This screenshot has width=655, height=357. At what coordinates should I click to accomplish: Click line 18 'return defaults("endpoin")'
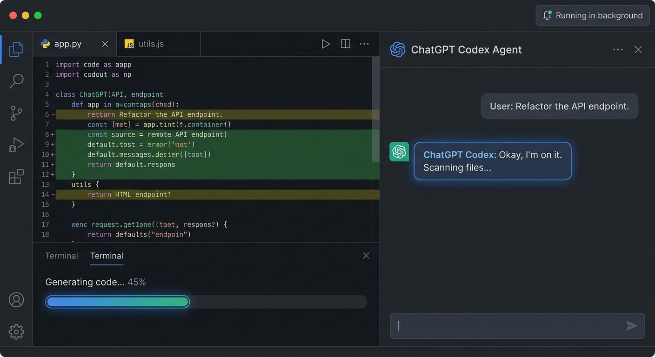click(139, 234)
